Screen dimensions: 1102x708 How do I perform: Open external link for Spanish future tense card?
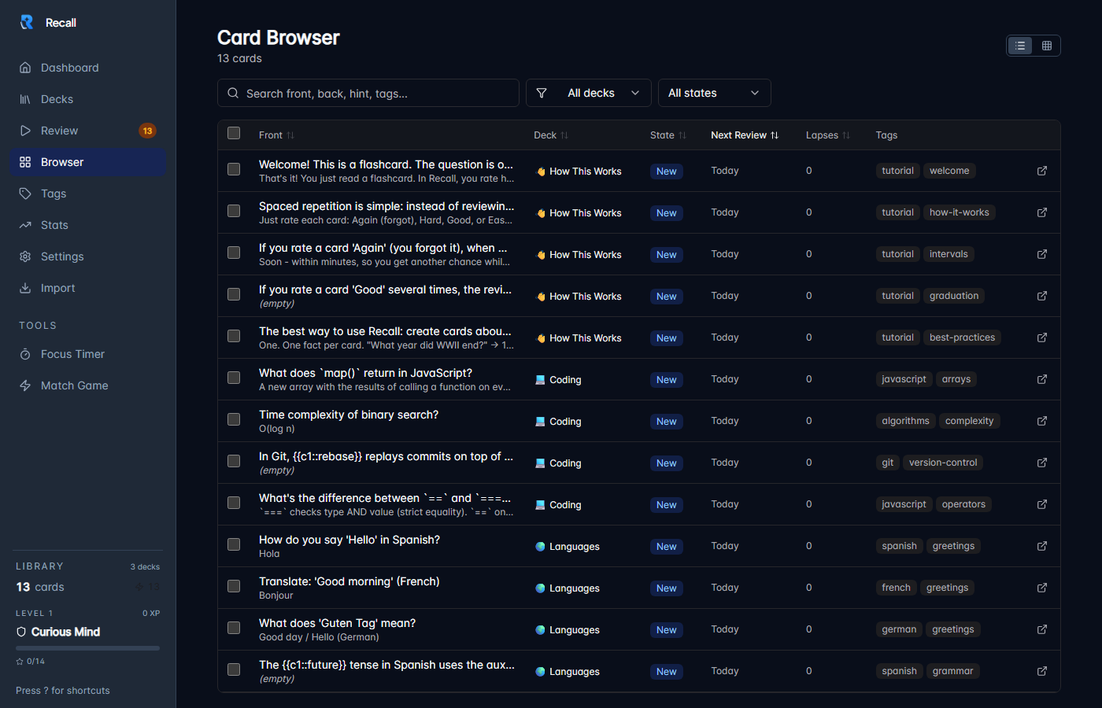click(x=1042, y=671)
